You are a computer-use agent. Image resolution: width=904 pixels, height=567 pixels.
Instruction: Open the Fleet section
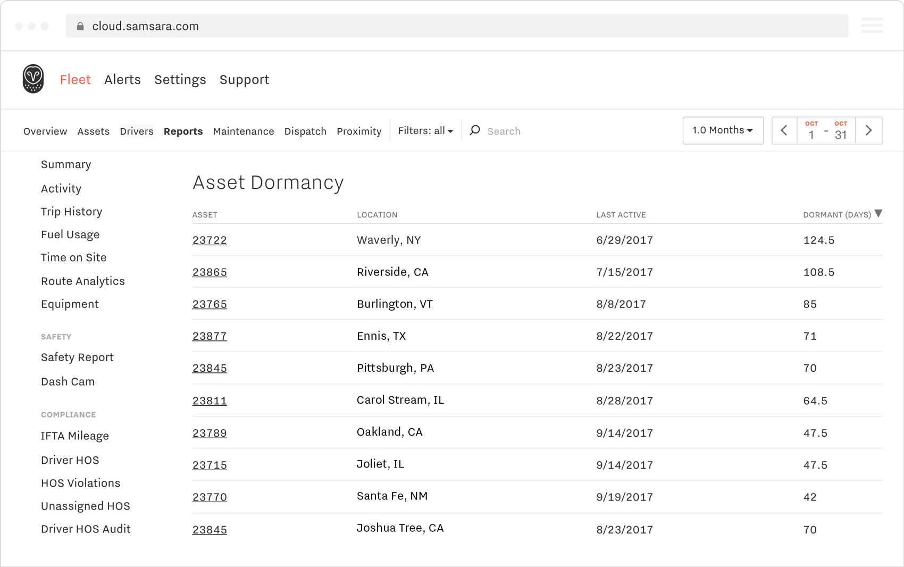click(x=75, y=79)
